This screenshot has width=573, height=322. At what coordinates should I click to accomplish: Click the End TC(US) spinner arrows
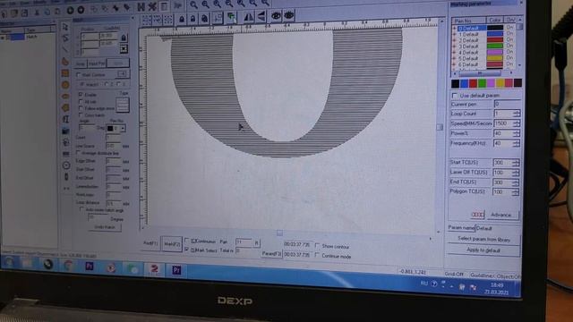point(516,182)
